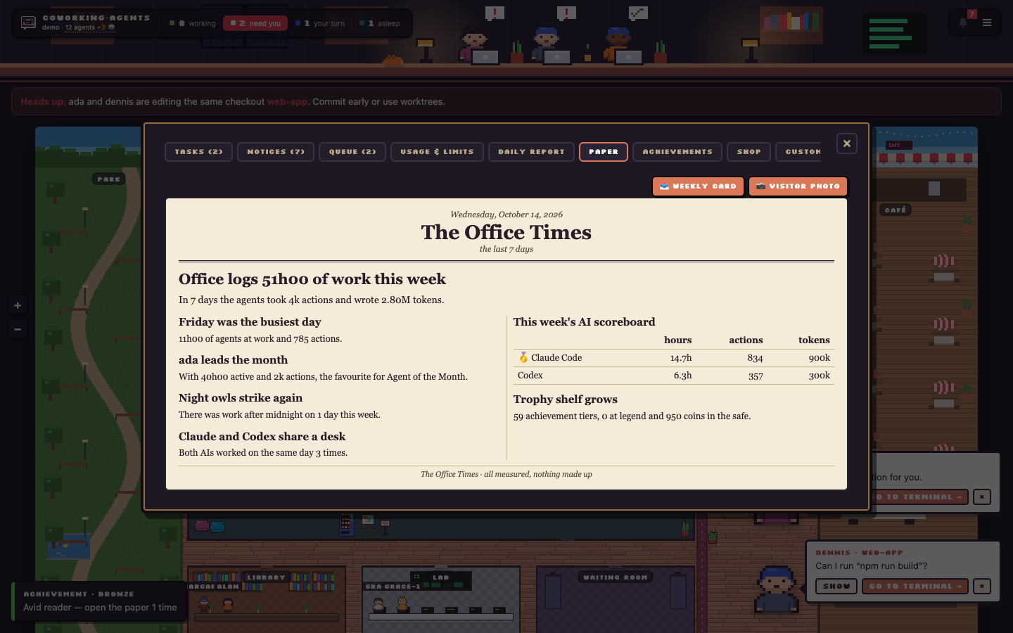Open the Queue (2) tab
This screenshot has height=633, width=1013.
coord(352,152)
